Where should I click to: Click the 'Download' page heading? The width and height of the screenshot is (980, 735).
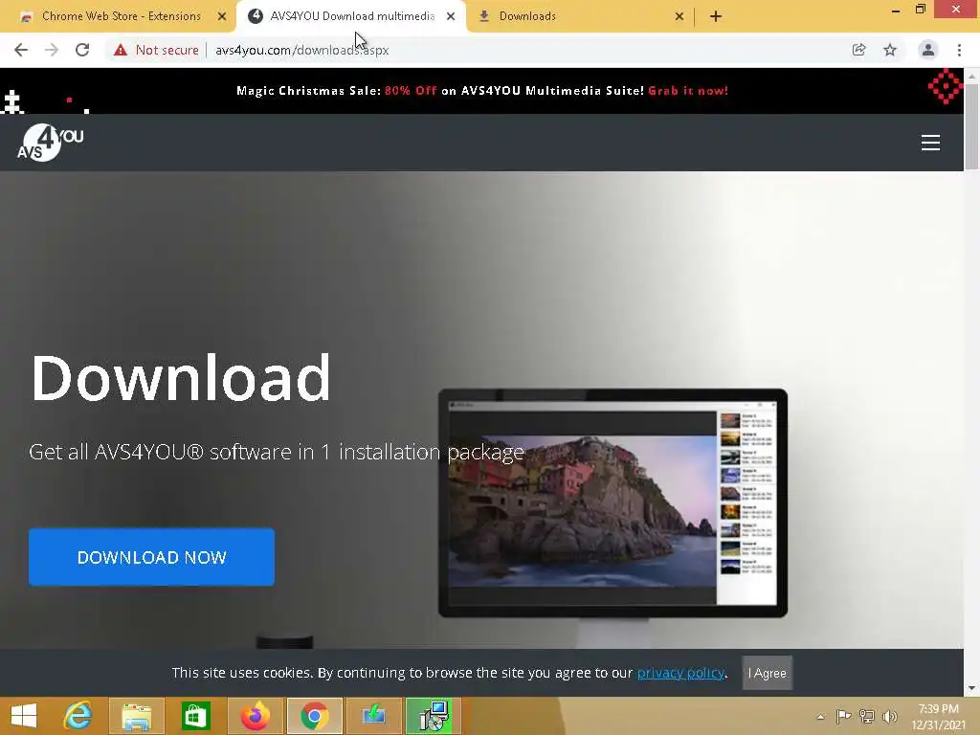click(x=181, y=377)
